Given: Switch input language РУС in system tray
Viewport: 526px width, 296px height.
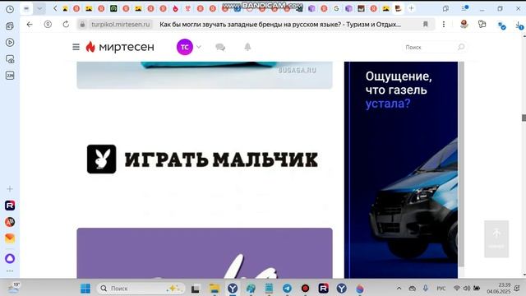Looking at the screenshot, I should pyautogui.click(x=441, y=289).
